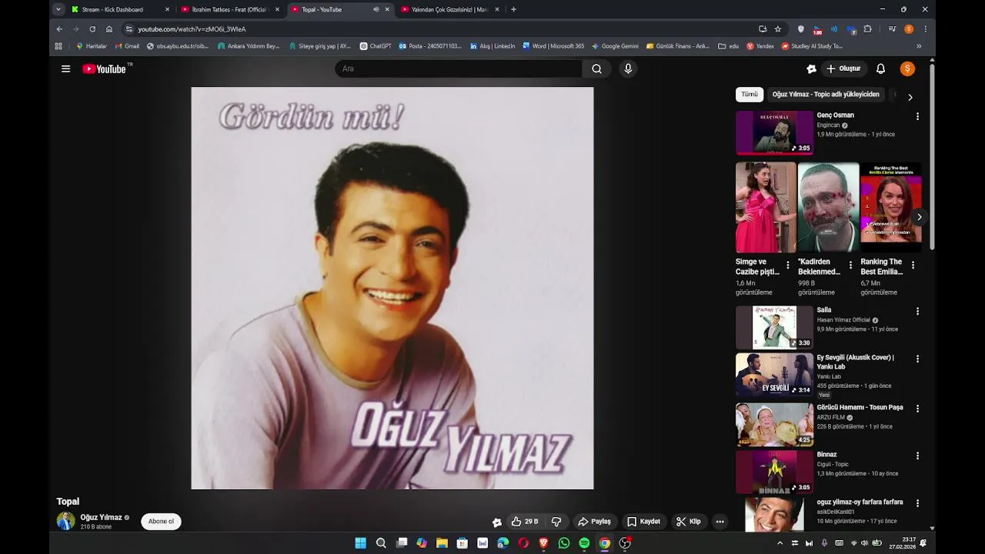Start voice search with microphone icon
The height and width of the screenshot is (554, 985).
coord(628,68)
